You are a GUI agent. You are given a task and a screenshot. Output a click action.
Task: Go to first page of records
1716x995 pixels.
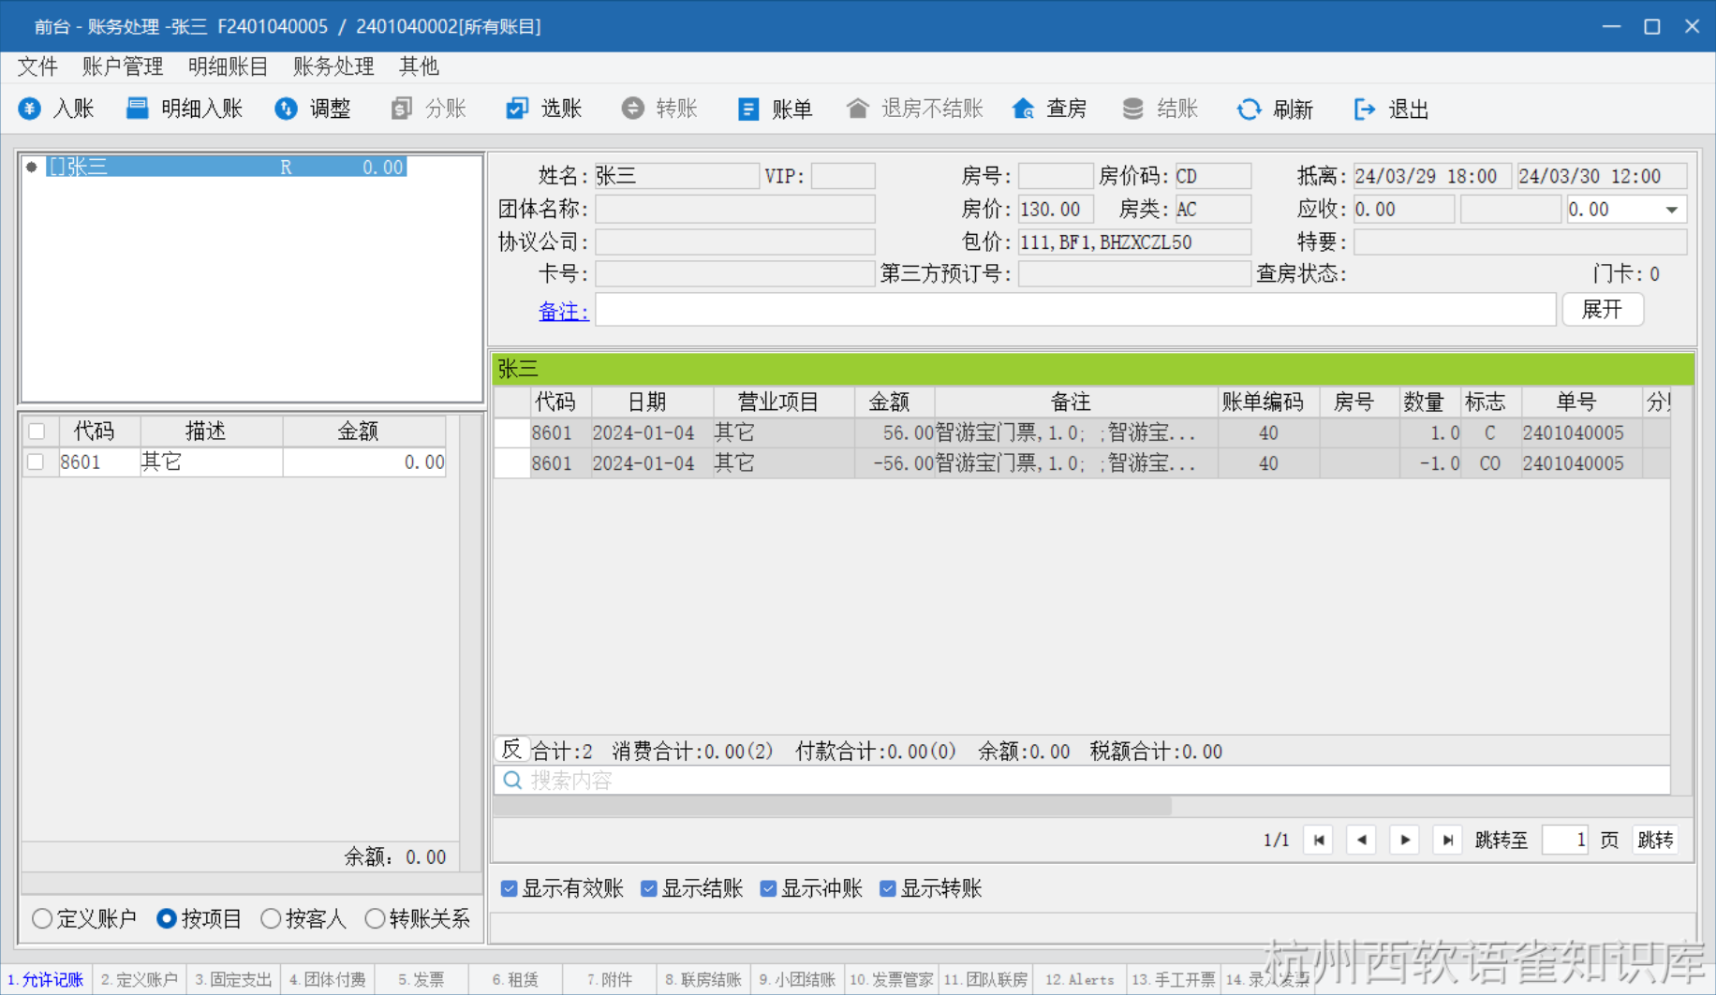pos(1319,840)
